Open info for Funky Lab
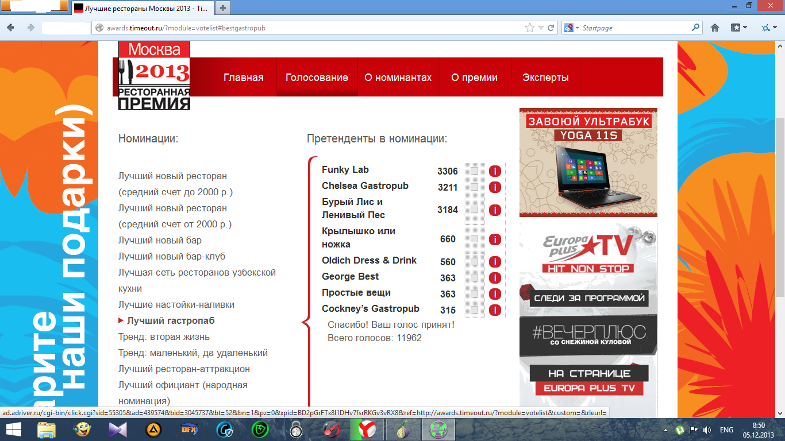This screenshot has width=785, height=441. tap(495, 171)
